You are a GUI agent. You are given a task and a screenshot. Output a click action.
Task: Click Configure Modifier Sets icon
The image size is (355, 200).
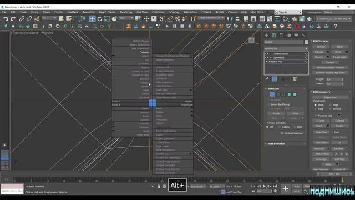tap(295, 79)
